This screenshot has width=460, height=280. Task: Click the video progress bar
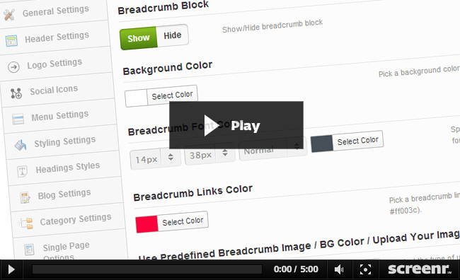147,269
